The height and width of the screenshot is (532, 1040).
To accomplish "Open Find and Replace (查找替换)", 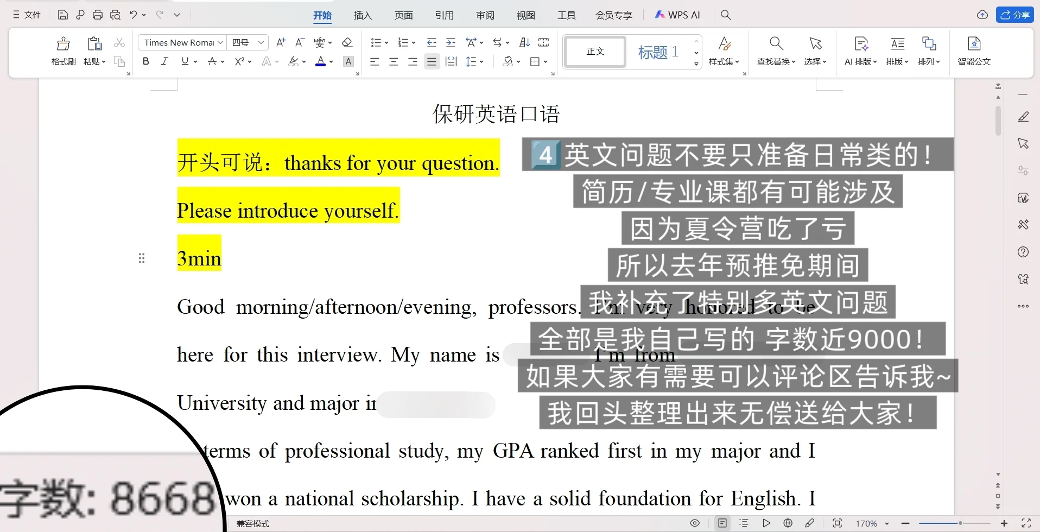I will (x=776, y=52).
